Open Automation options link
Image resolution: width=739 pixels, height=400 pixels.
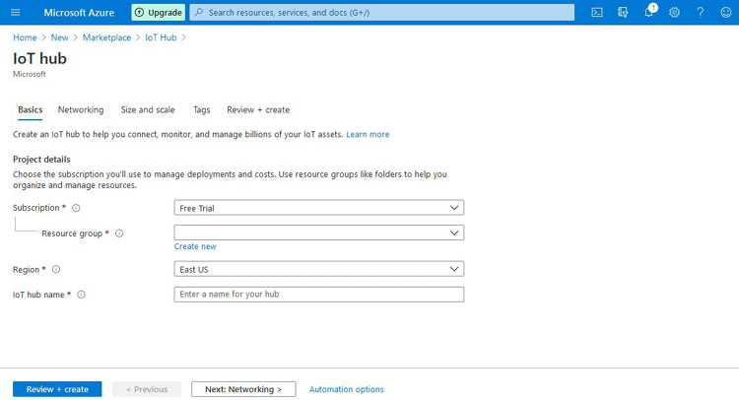(347, 389)
